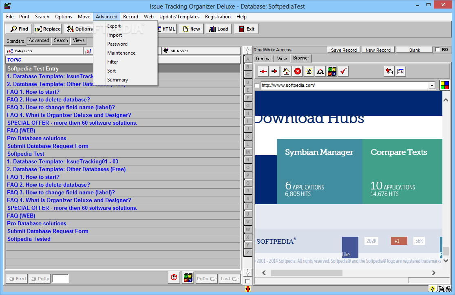The image size is (455, 295).
Task: Stop loading with the red X icon
Action: click(298, 71)
